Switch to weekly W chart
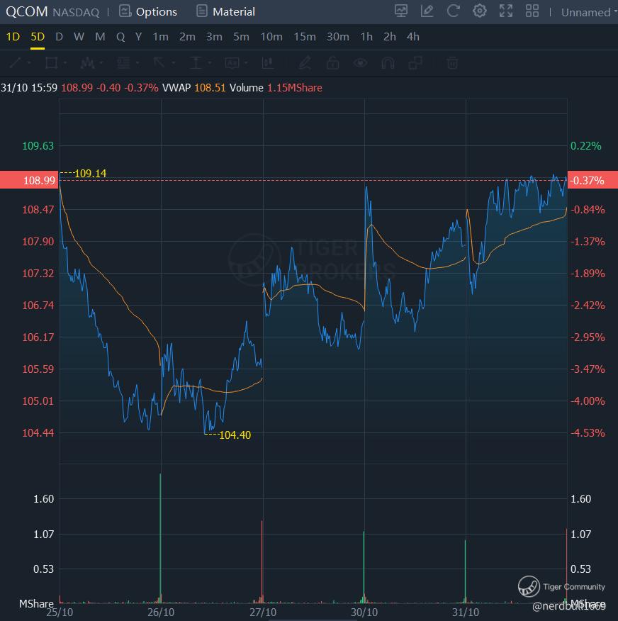Viewport: 618px width, 621px height. coord(79,37)
